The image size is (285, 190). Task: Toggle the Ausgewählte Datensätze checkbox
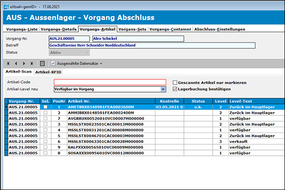53,63
